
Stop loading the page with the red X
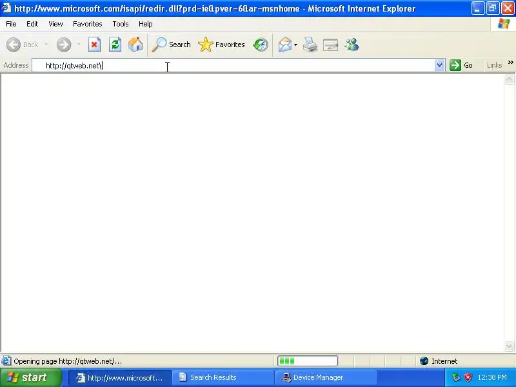click(94, 45)
